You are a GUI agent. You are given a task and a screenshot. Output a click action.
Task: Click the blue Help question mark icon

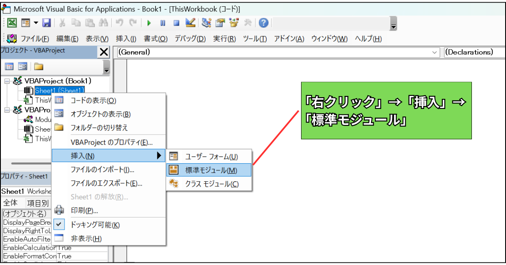click(x=264, y=23)
